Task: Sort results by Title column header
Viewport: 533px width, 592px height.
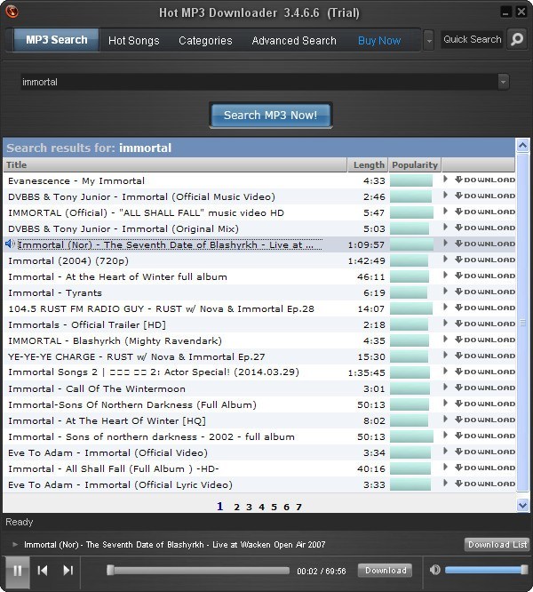Action: [x=175, y=165]
